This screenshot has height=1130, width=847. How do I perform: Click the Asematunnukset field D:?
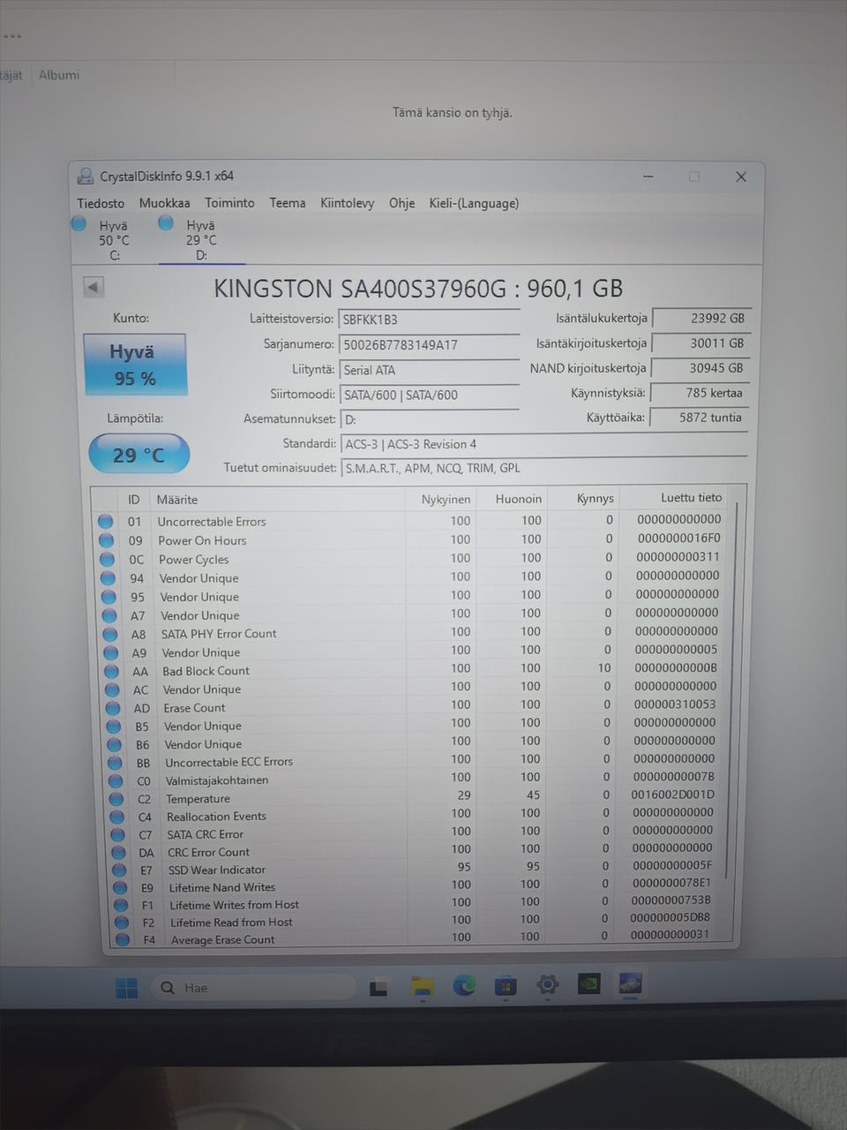point(429,419)
